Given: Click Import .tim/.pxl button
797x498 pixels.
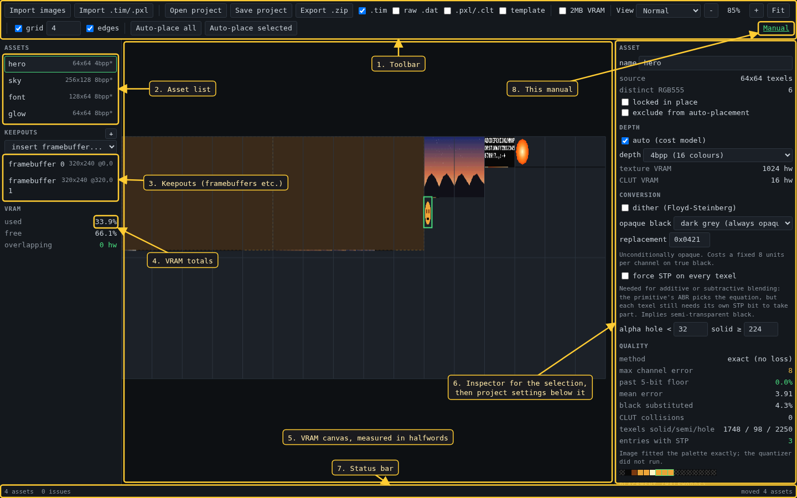Looking at the screenshot, I should coord(113,11).
